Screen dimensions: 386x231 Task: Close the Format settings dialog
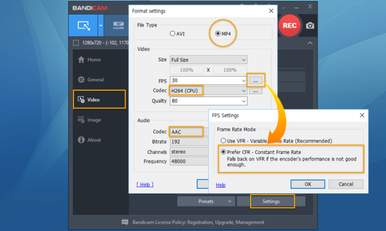[271, 11]
